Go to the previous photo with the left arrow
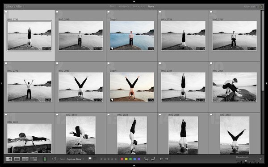The width and height of the screenshot is (268, 167). [161, 159]
